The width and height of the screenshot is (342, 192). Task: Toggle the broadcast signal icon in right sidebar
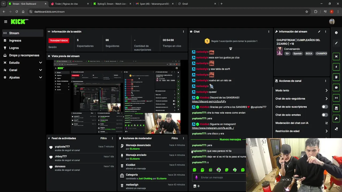(336, 98)
